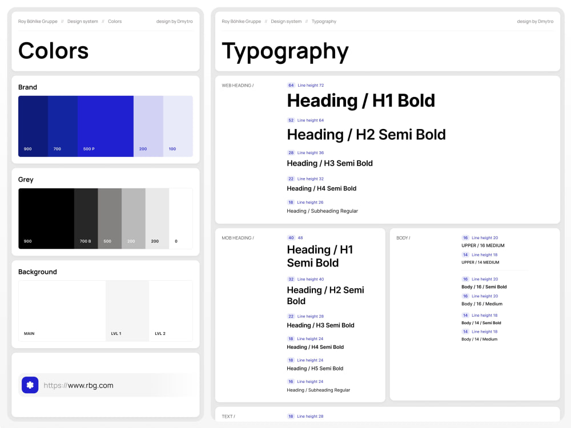The image size is (571, 428).
Task: Click the blue flower logo icon
Action: click(x=30, y=385)
